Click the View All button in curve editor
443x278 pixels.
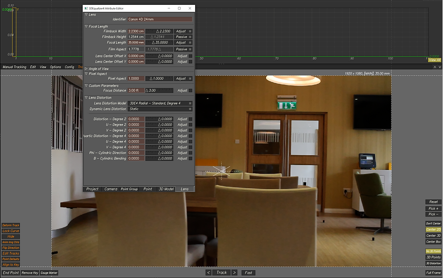[x=435, y=60]
